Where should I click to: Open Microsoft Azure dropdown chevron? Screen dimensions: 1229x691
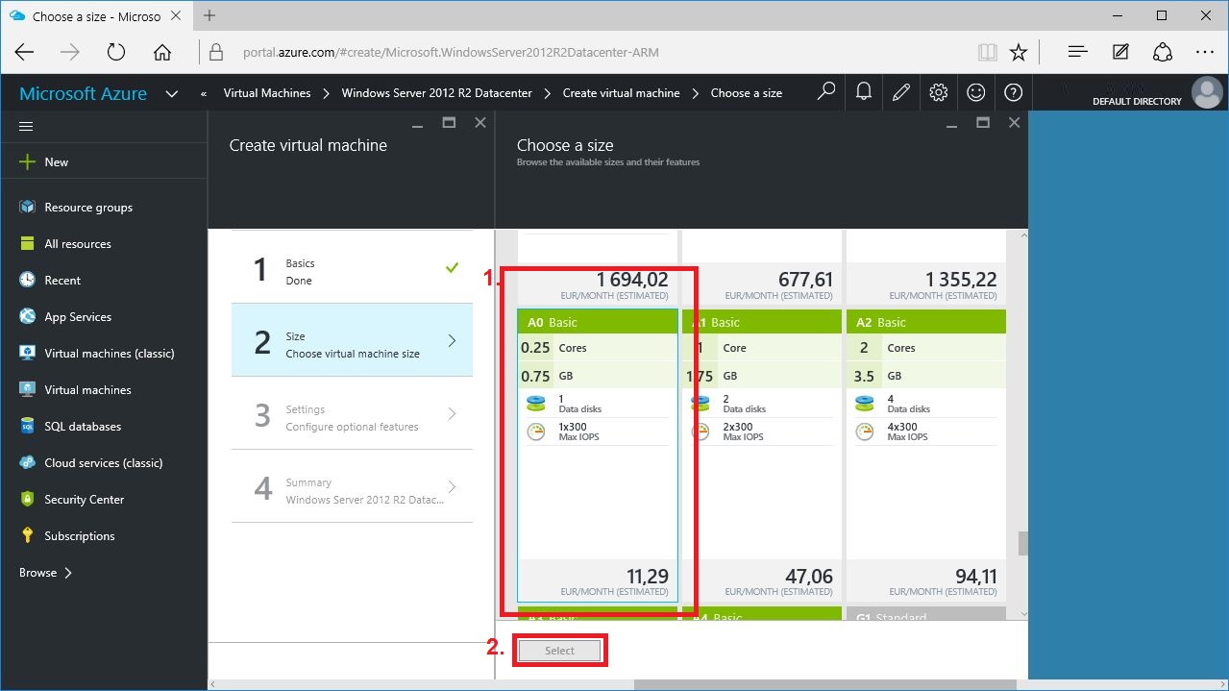pos(172,94)
